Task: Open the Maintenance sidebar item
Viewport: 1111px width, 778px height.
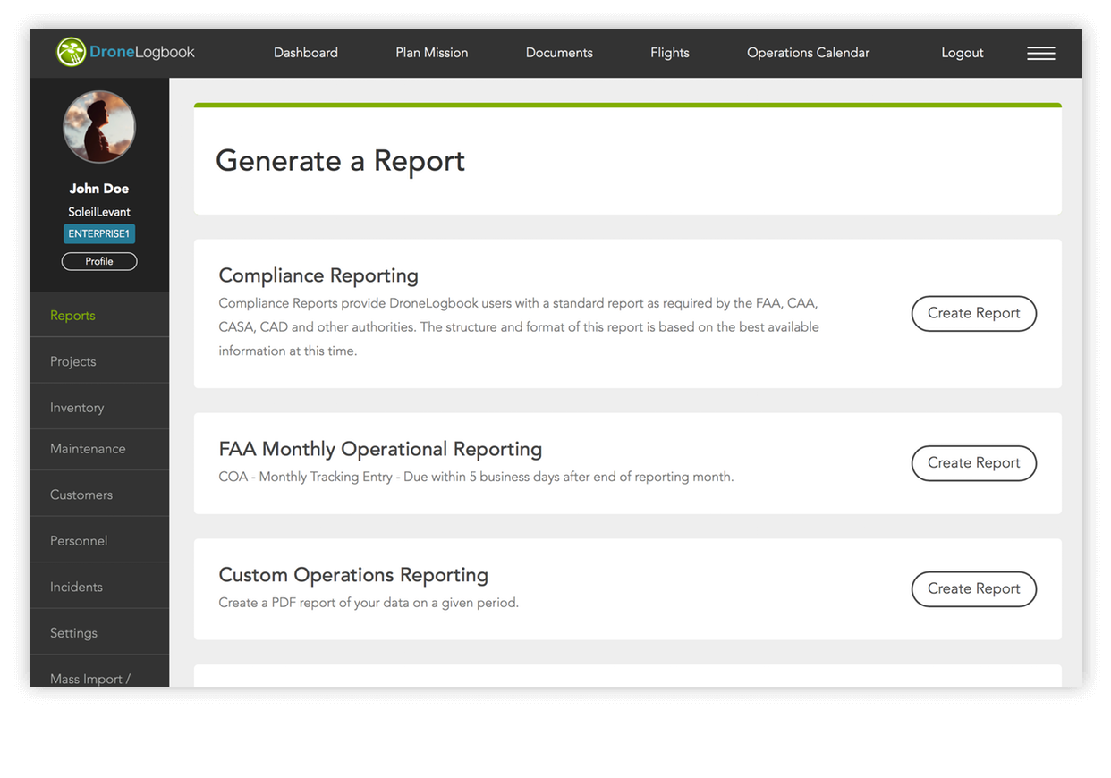Action: pos(88,449)
